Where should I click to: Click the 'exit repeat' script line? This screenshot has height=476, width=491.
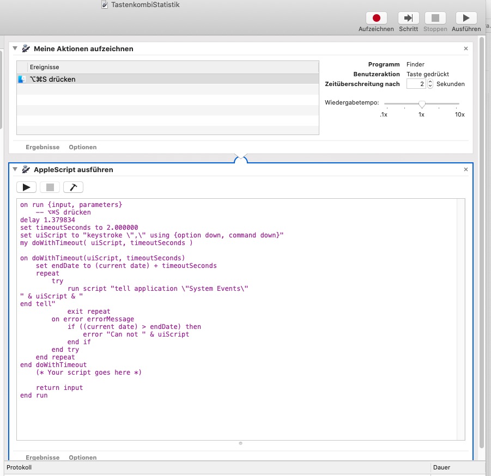pyautogui.click(x=89, y=312)
